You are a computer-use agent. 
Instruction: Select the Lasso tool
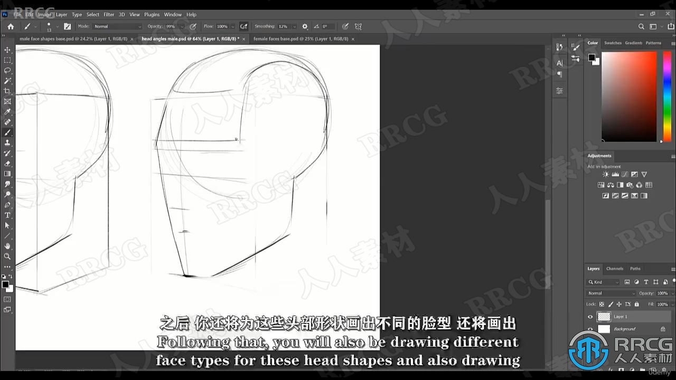7,70
